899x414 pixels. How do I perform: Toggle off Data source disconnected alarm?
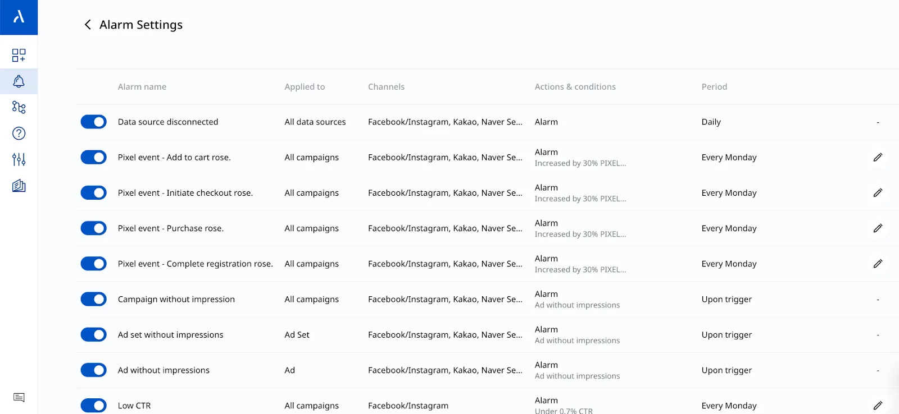click(93, 122)
